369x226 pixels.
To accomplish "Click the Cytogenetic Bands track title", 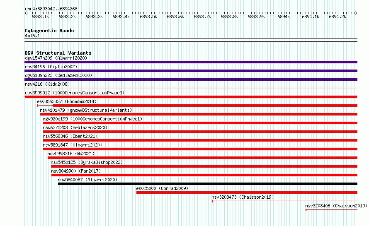I will [x=49, y=31].
